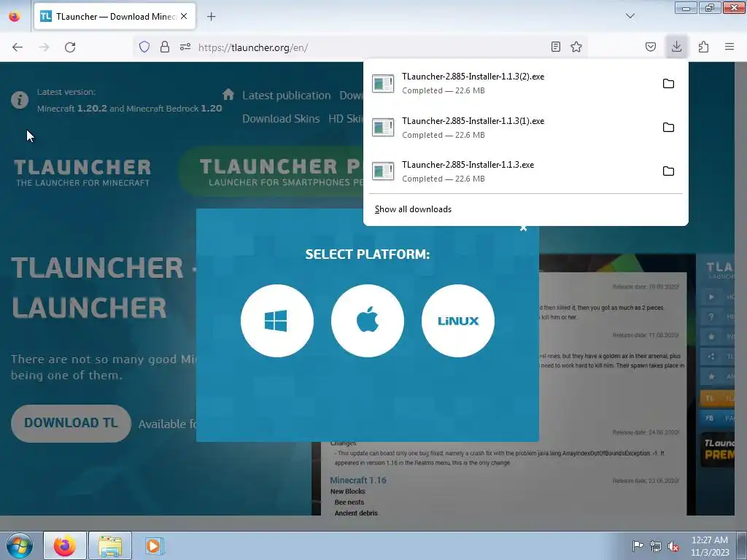The height and width of the screenshot is (560, 747).
Task: Click the DOWNLOAD TL button
Action: coord(71,424)
